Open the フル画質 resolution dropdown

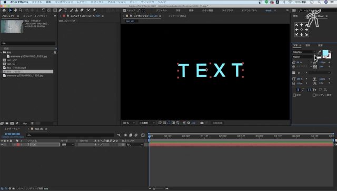point(146,123)
